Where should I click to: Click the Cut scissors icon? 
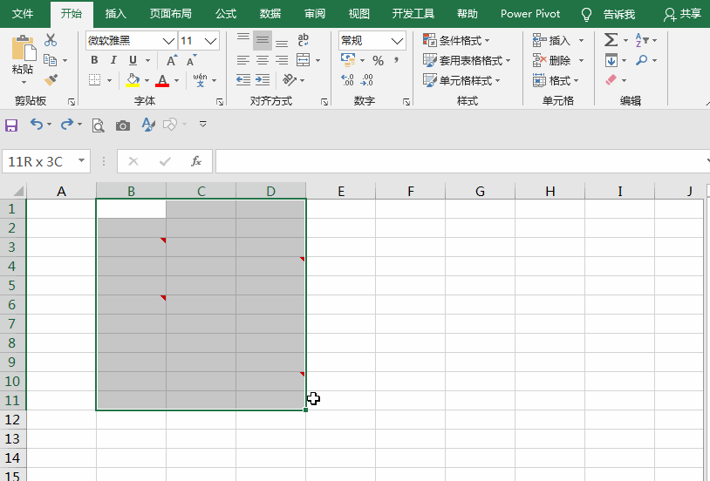[x=51, y=40]
